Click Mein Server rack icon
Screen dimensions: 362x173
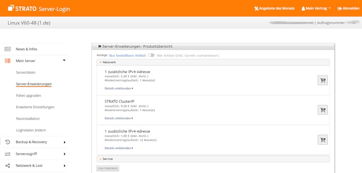point(8,61)
